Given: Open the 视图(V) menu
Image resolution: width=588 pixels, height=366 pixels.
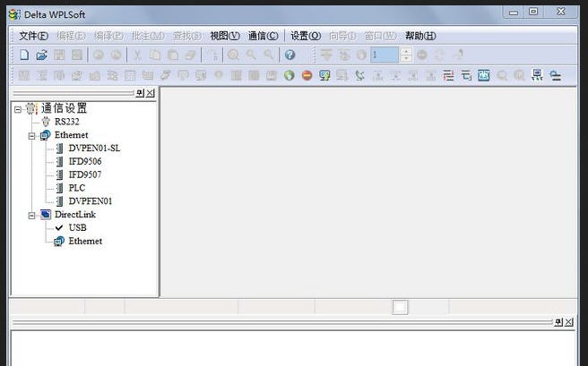Looking at the screenshot, I should [x=225, y=36].
